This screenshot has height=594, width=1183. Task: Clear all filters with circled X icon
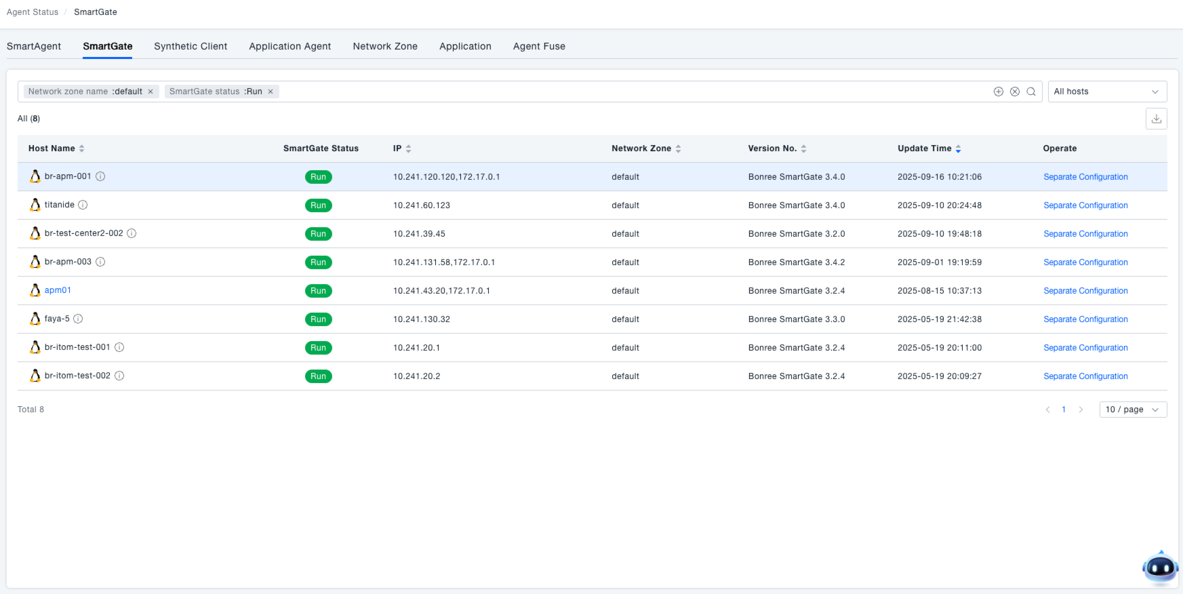pyautogui.click(x=1014, y=92)
